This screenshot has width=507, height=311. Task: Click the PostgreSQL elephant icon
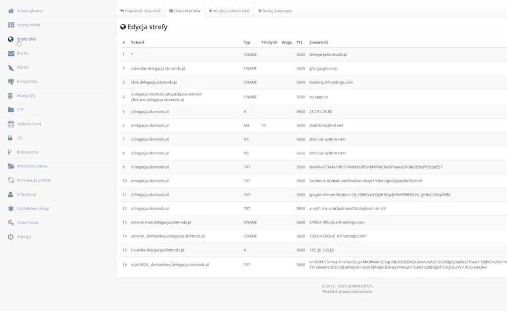(x=10, y=82)
